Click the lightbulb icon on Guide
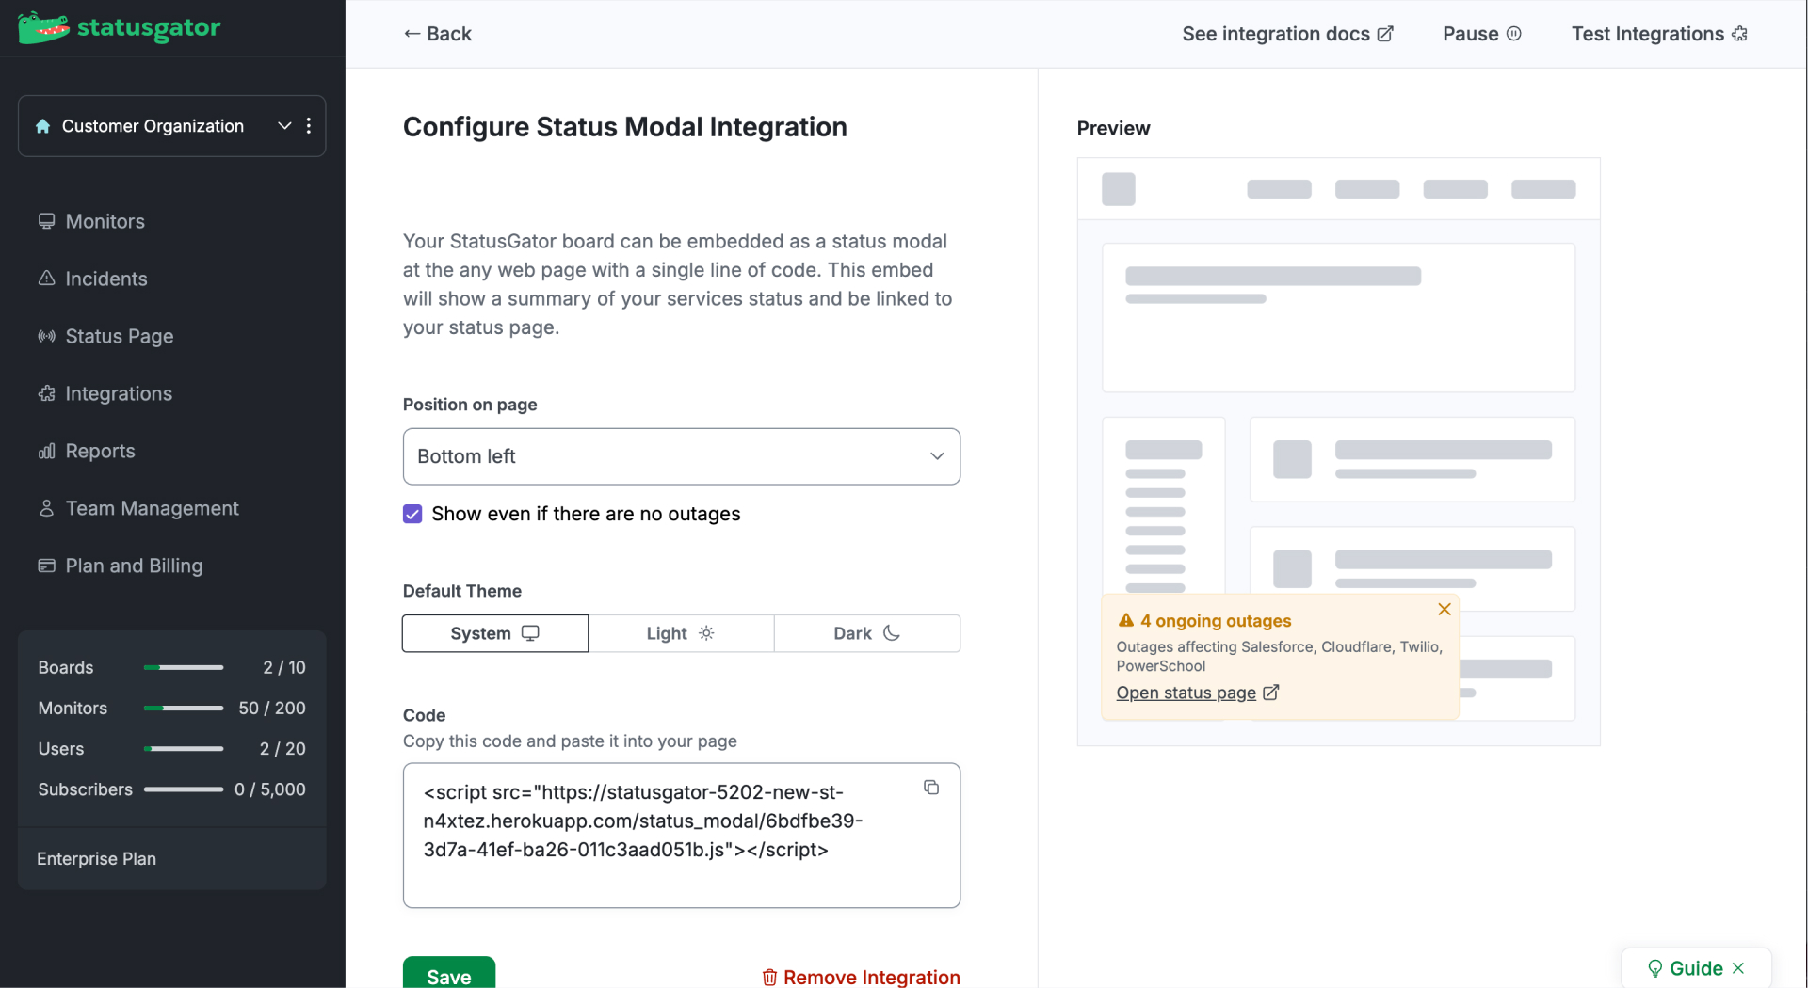This screenshot has width=1808, height=988. (1655, 968)
